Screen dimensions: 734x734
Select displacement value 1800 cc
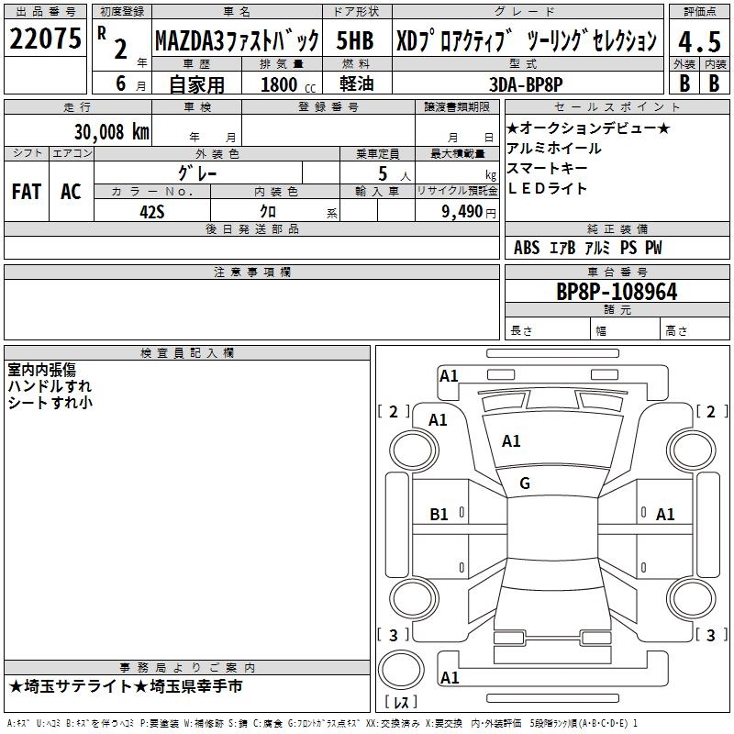[288, 84]
